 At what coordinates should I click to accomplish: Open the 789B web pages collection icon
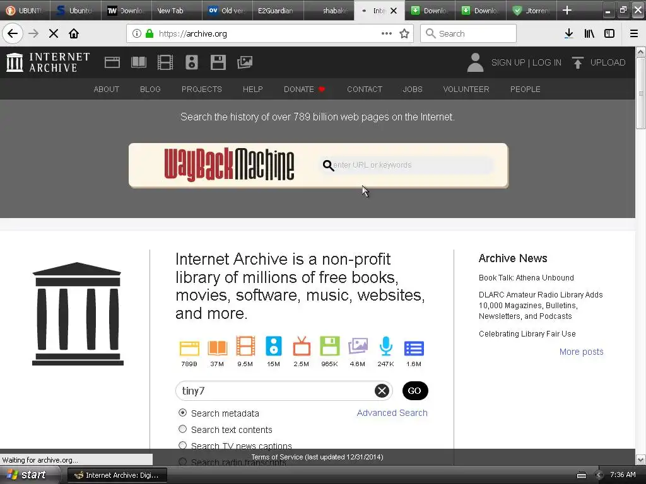(x=189, y=348)
